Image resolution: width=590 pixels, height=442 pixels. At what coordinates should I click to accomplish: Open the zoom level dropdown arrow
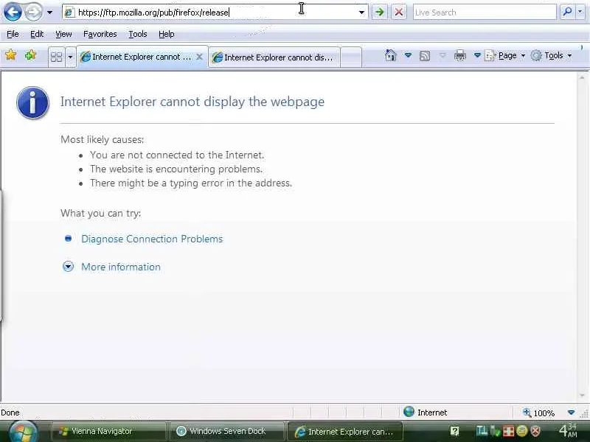(571, 413)
